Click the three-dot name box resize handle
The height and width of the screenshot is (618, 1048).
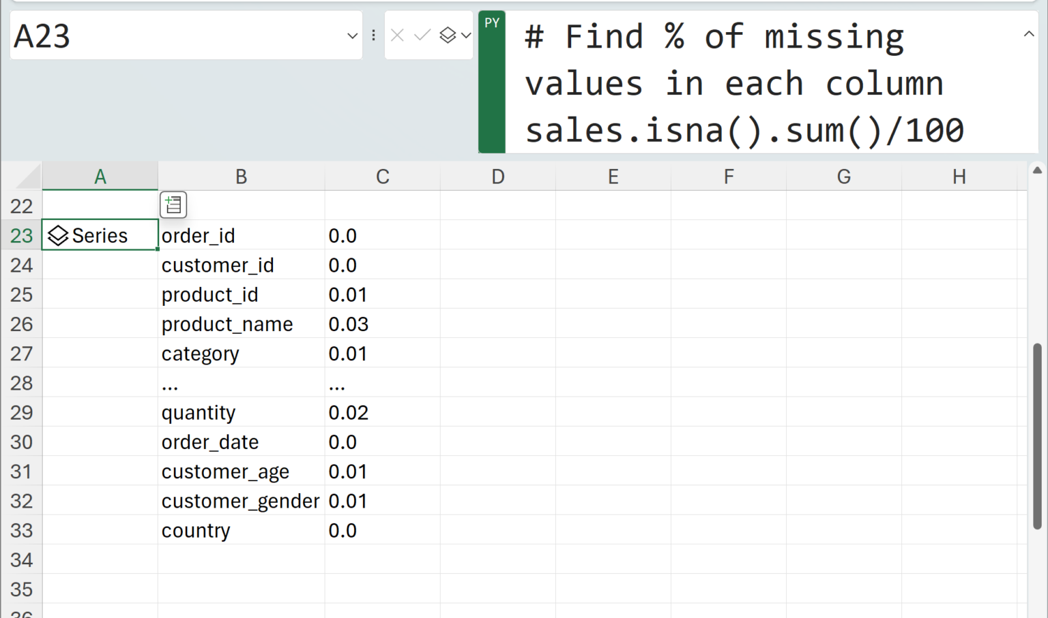pyautogui.click(x=373, y=35)
